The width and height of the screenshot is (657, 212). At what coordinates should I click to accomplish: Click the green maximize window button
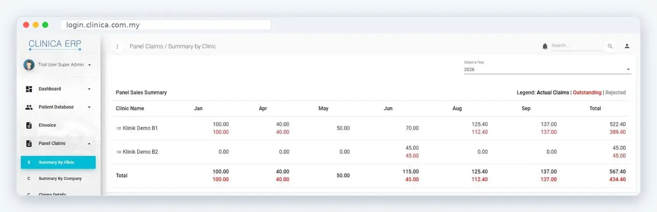pyautogui.click(x=45, y=25)
